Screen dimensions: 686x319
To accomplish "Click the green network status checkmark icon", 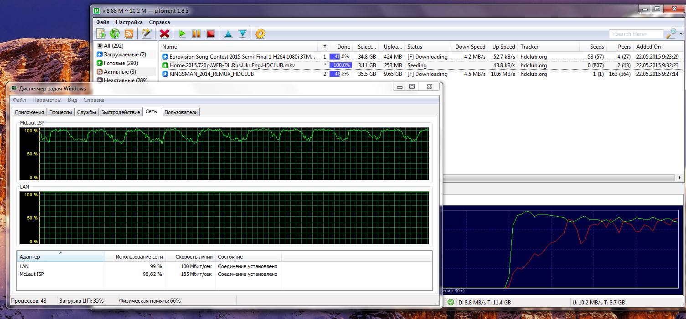I will [450, 302].
